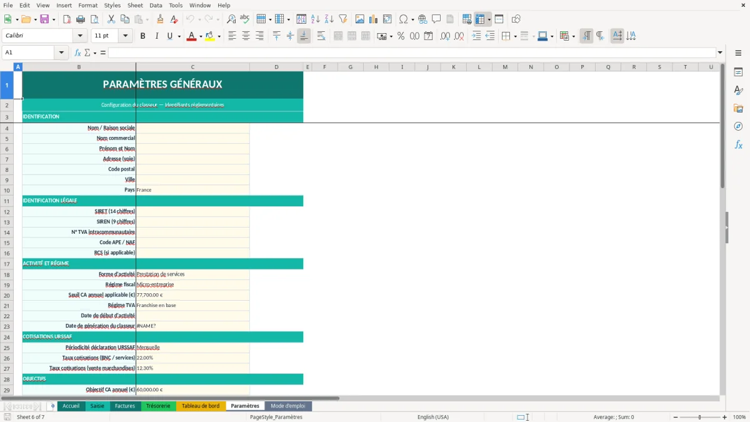Run the spelling check
This screenshot has height=422, width=750.
click(x=245, y=19)
